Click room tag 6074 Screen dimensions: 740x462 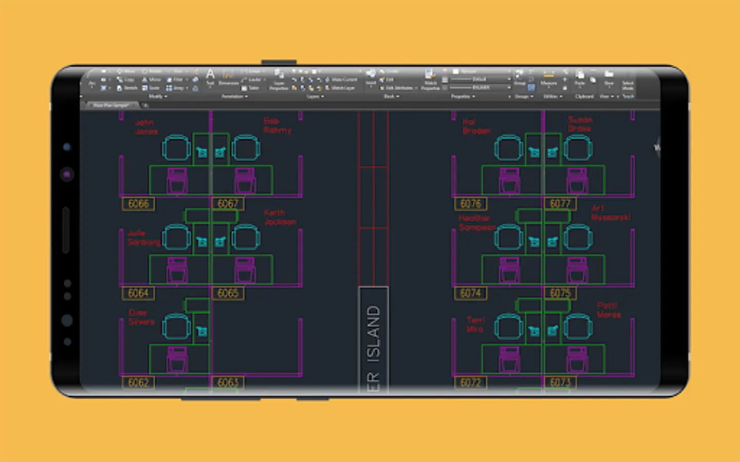(x=471, y=293)
